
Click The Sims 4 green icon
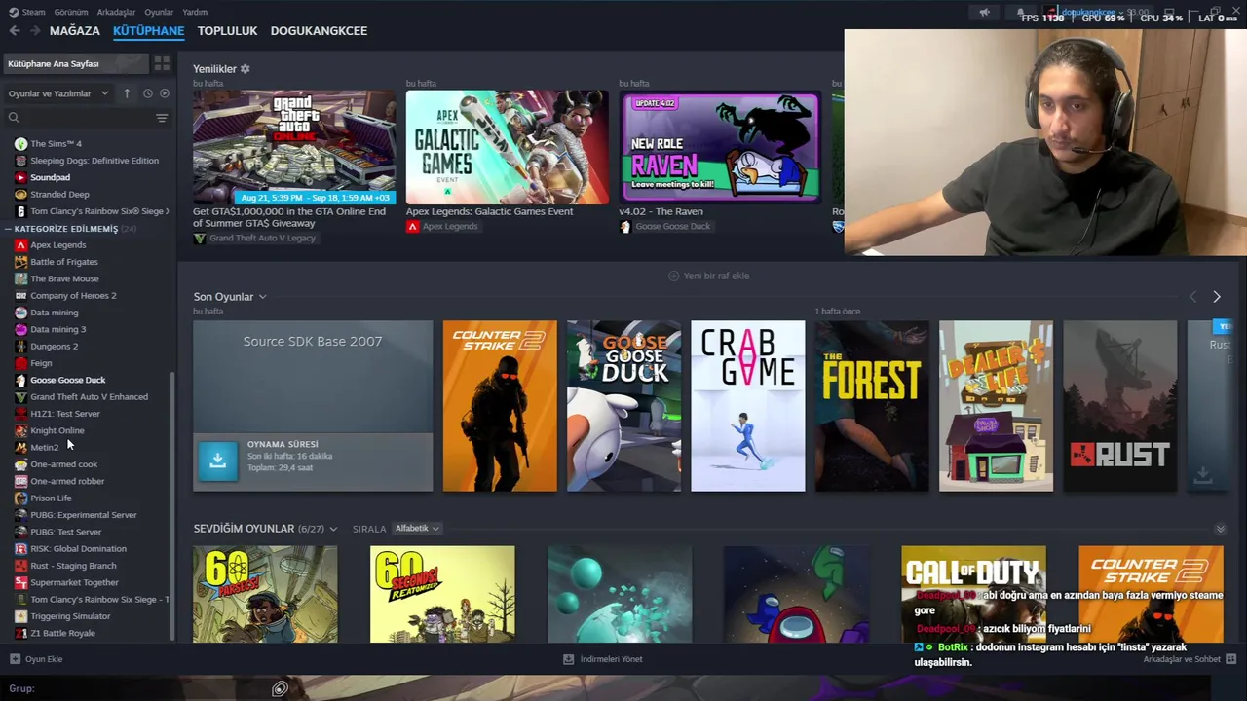20,144
